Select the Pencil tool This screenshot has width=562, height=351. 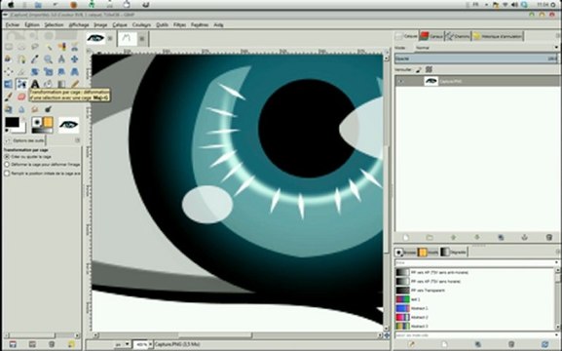[75, 85]
